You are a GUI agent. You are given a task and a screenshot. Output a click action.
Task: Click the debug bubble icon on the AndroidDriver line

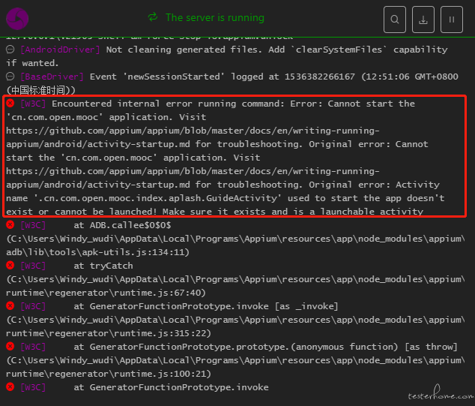coord(10,50)
